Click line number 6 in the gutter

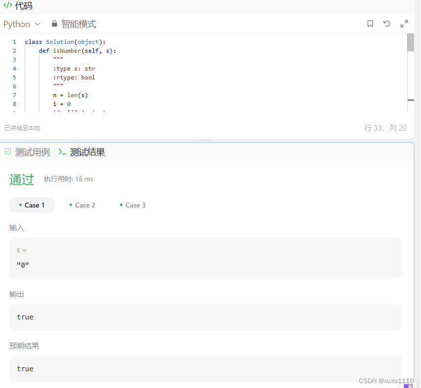tap(14, 86)
